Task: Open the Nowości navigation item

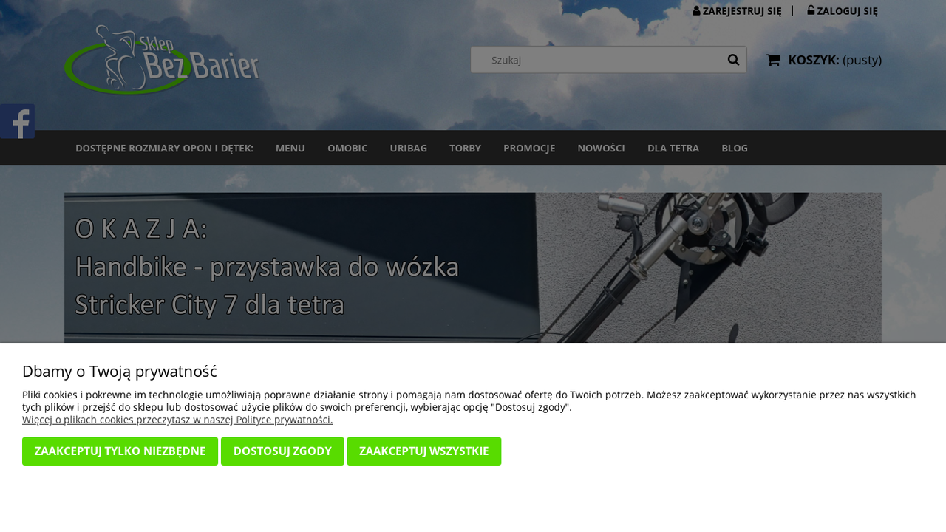Action: (x=602, y=148)
